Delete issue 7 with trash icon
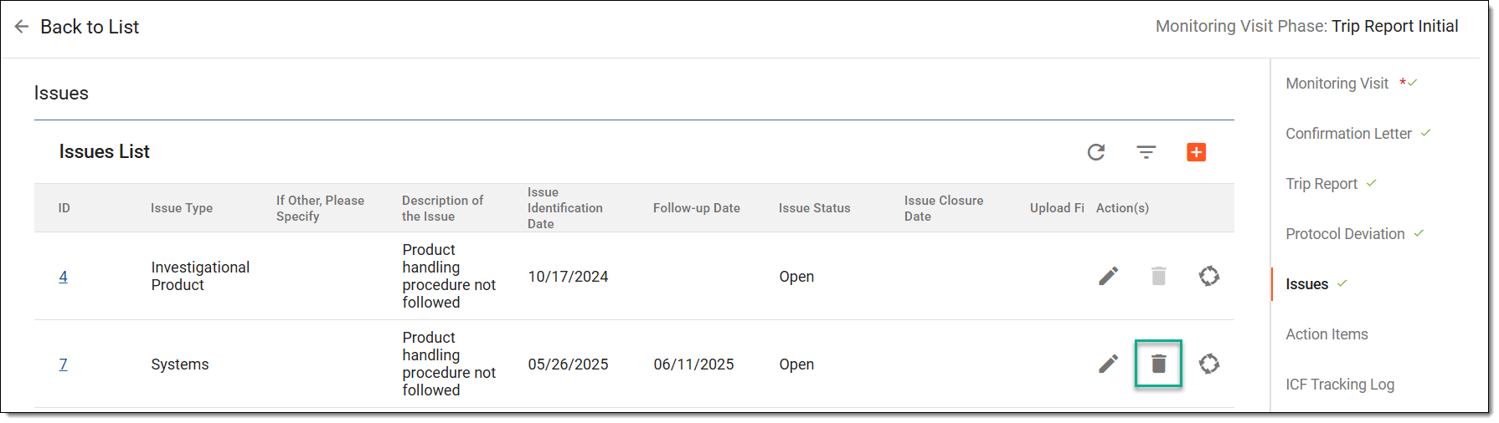Image resolution: width=1499 pixels, height=423 pixels. coord(1159,364)
